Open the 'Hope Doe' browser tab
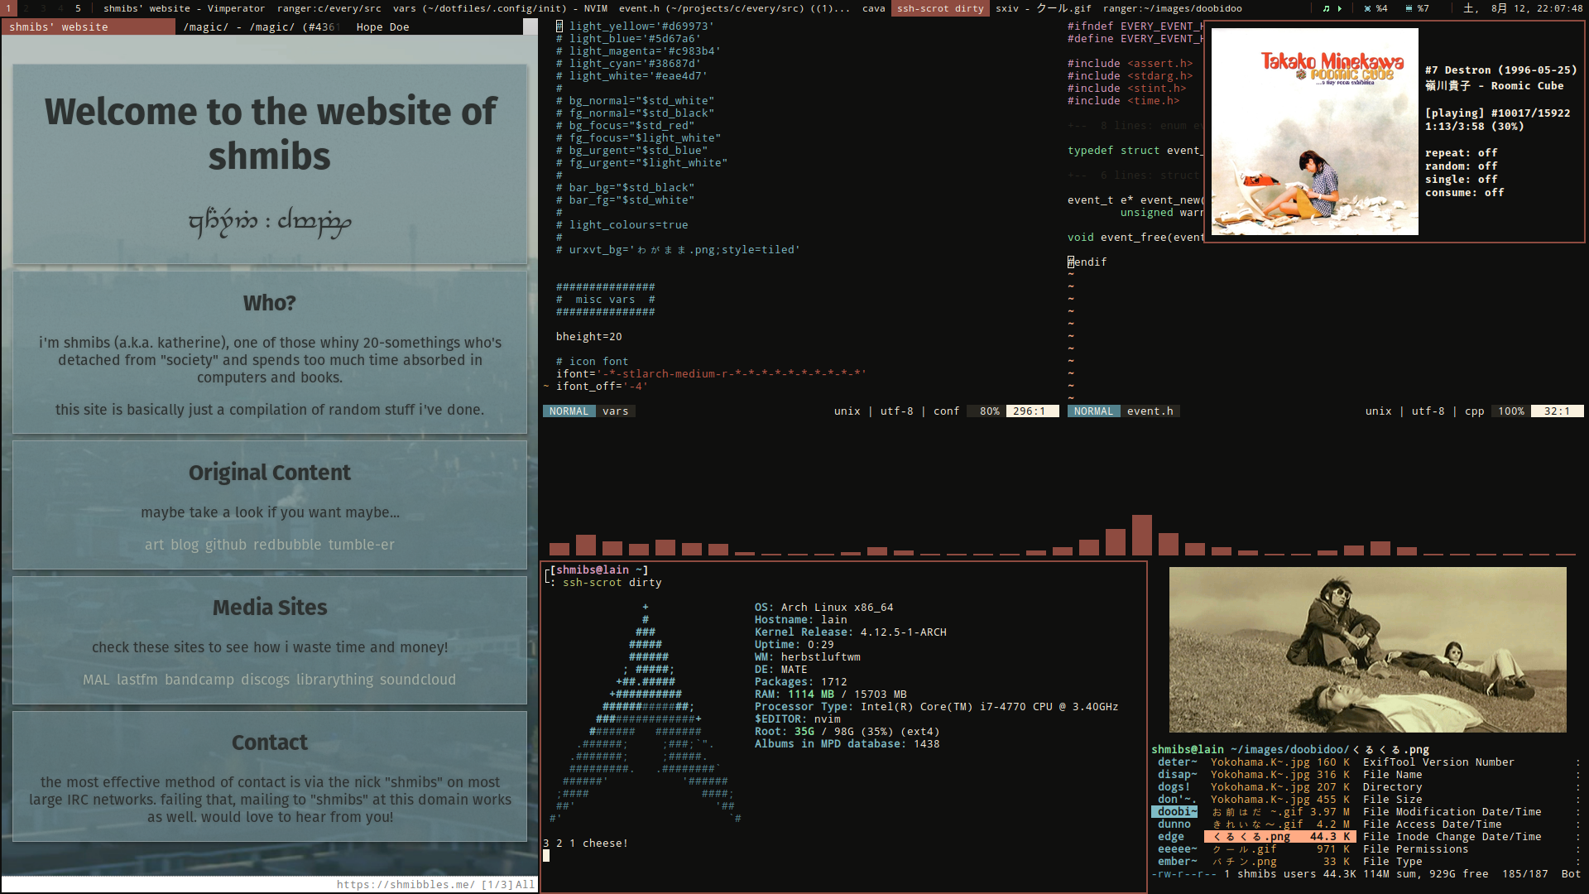This screenshot has width=1589, height=894. [382, 26]
